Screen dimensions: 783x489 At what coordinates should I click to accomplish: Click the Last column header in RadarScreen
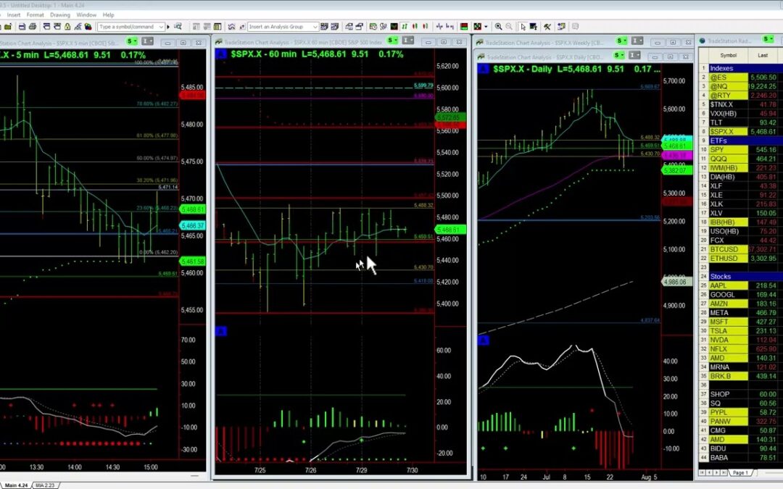click(x=762, y=55)
